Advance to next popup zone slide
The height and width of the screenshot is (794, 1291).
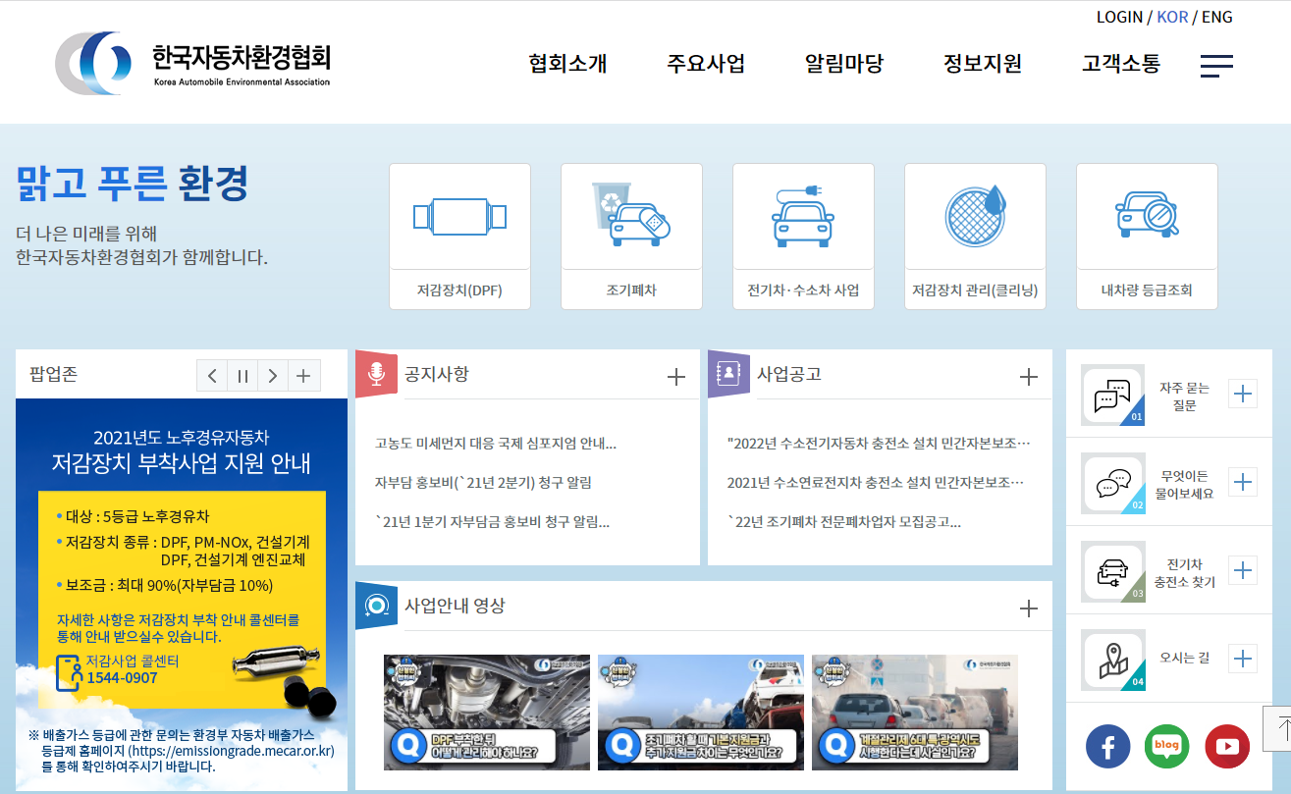[x=273, y=376]
